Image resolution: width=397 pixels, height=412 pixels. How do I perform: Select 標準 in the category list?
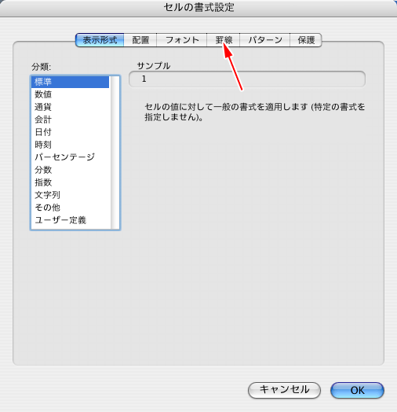(x=71, y=82)
